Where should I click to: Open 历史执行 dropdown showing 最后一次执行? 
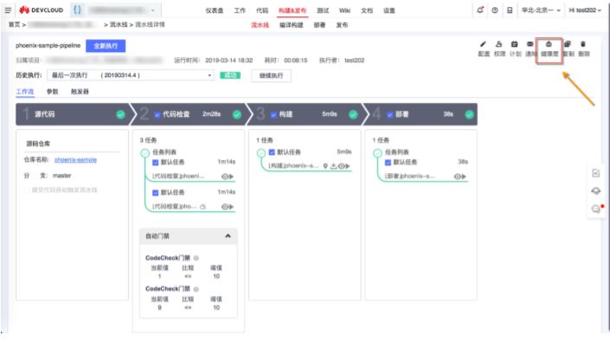pos(131,75)
